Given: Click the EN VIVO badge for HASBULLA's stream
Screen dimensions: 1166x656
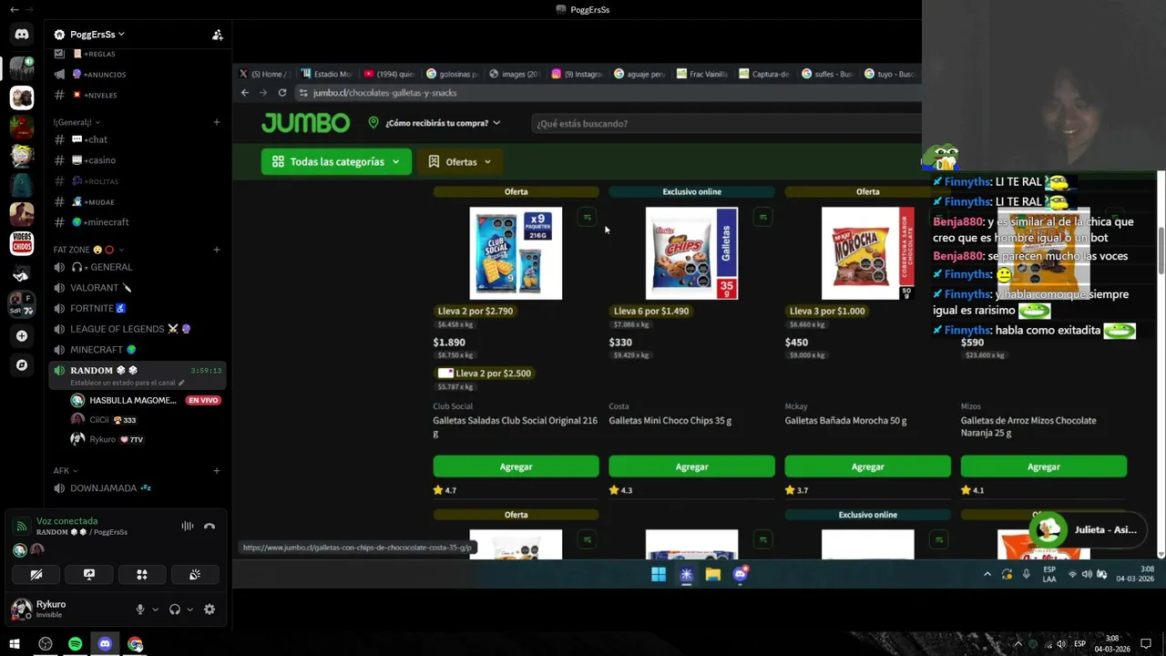Looking at the screenshot, I should (203, 400).
